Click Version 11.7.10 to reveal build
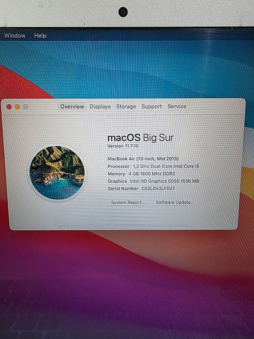Screen dimensions: 254x339 tap(123, 146)
